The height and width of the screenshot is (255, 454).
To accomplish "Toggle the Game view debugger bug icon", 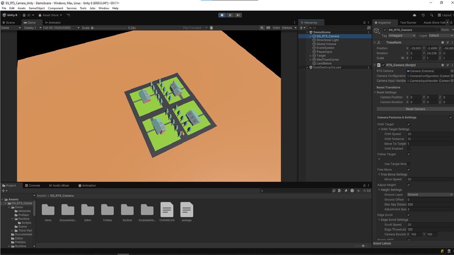I will coord(212,28).
